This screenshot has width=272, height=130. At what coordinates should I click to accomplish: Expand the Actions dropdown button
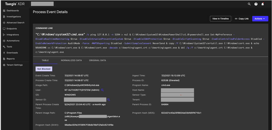[x=260, y=19]
